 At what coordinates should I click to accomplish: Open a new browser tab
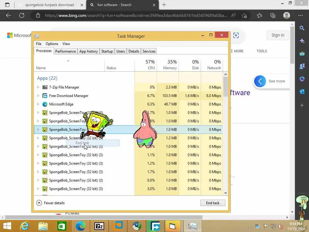click(164, 5)
